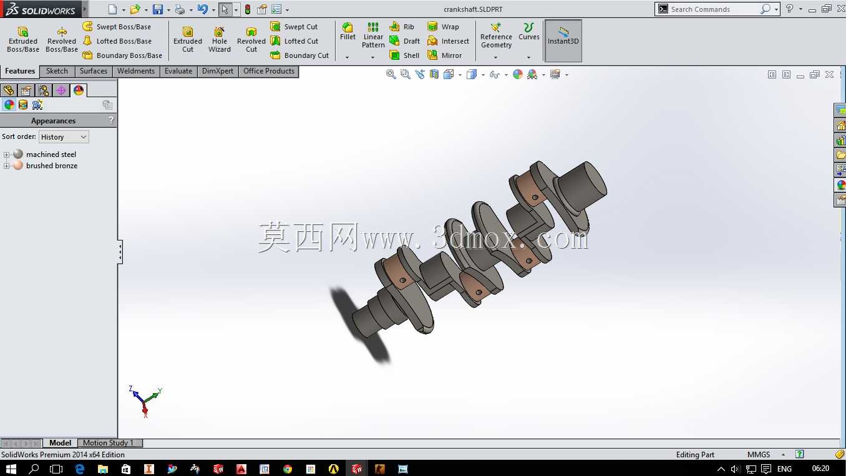The image size is (846, 476).
Task: Select the machined steel appearance swatch
Action: pyautogui.click(x=17, y=155)
